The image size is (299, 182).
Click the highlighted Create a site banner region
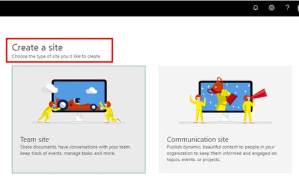(60, 50)
